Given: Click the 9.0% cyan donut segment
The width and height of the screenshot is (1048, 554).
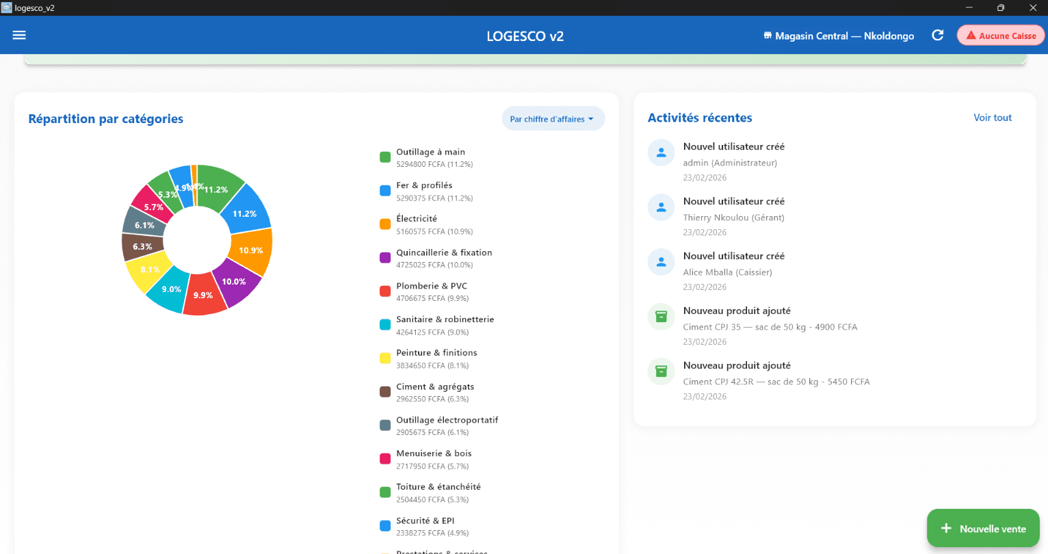Looking at the screenshot, I should pyautogui.click(x=170, y=290).
